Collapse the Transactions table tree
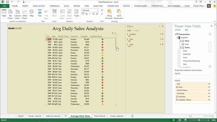Screen dimensions: 217x122 click(176, 34)
